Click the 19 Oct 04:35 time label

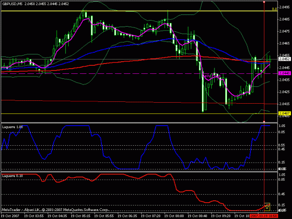[57, 216]
